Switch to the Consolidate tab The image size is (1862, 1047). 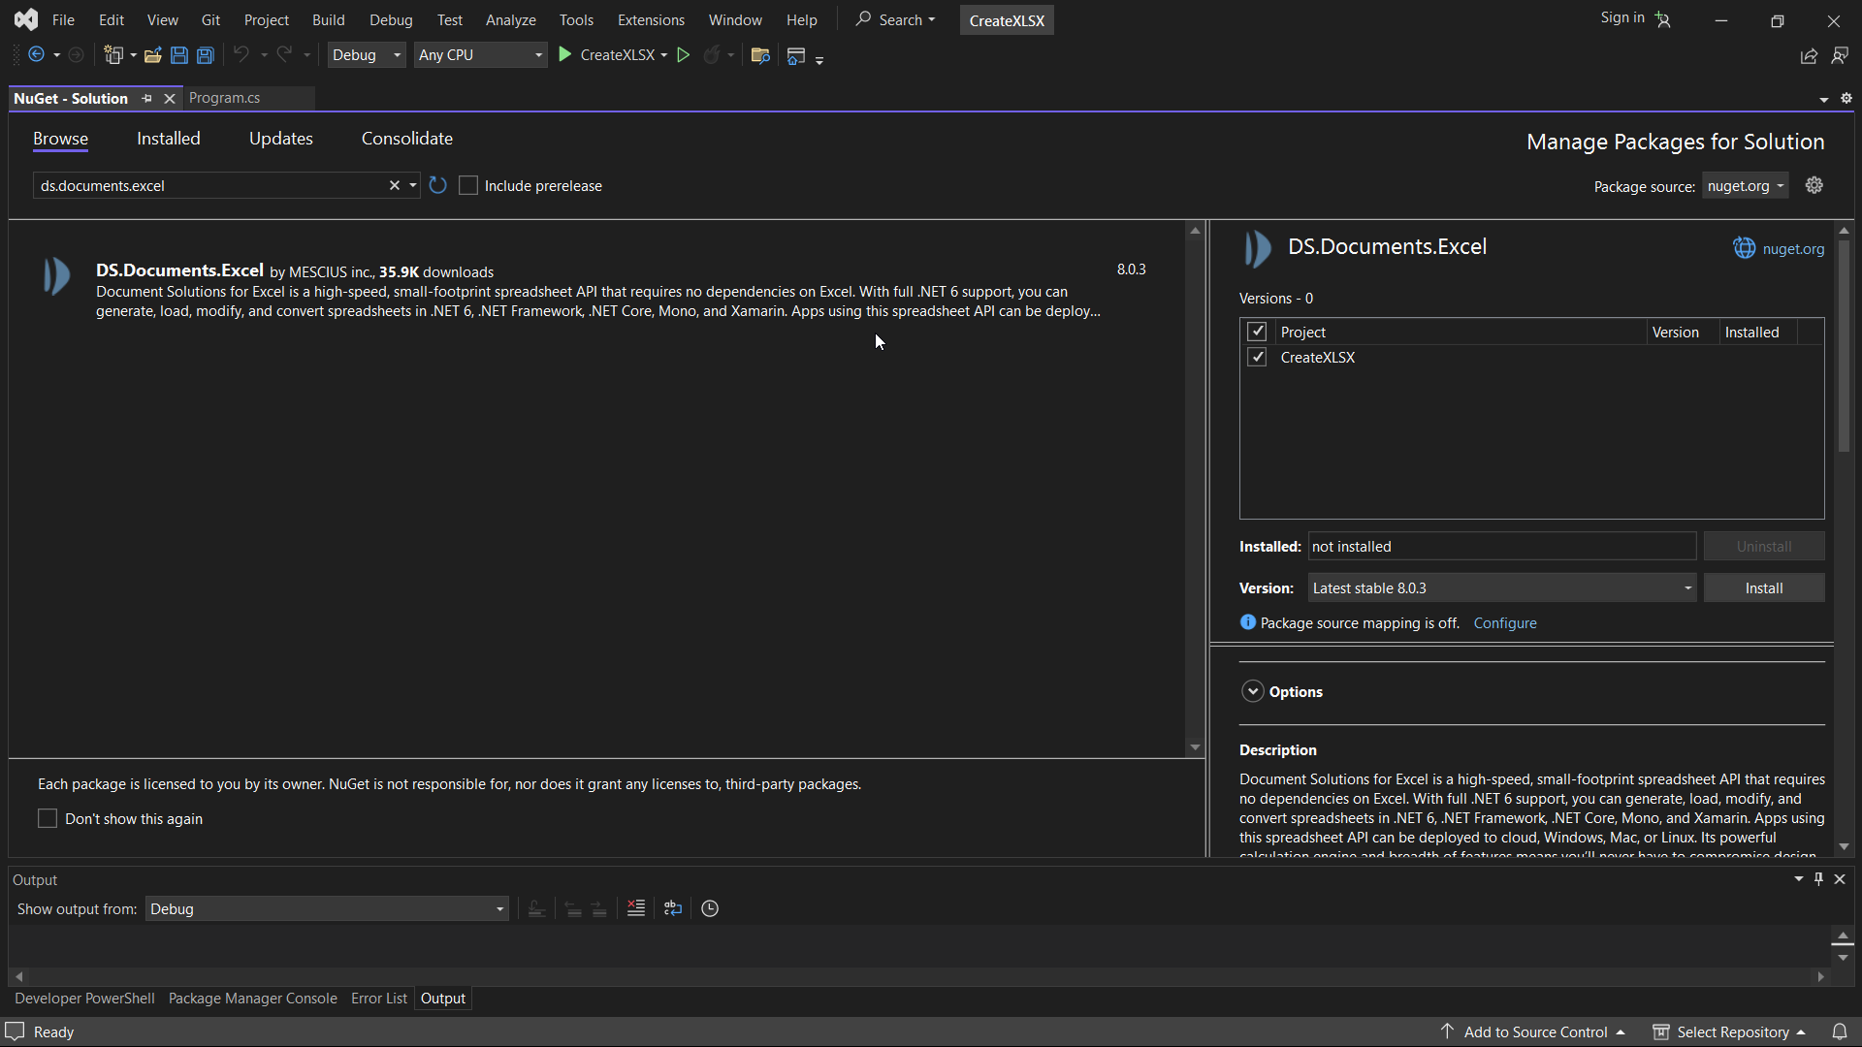[407, 139]
